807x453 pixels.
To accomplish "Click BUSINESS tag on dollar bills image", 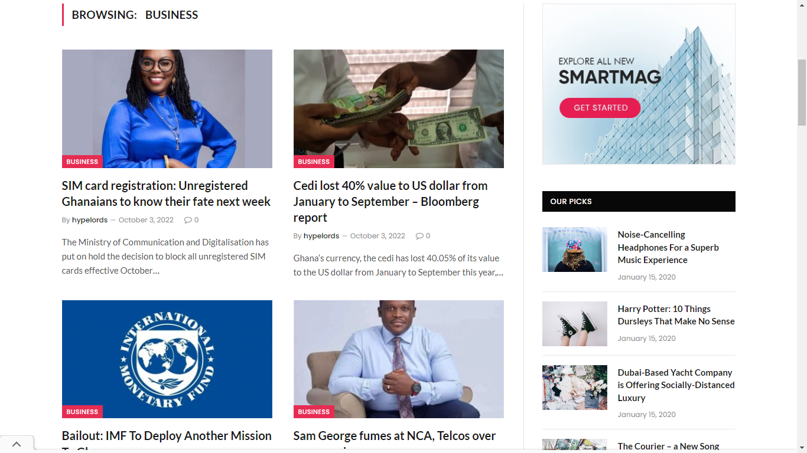I will coord(314,162).
